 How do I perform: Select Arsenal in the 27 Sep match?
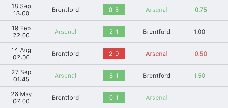(x=66, y=76)
